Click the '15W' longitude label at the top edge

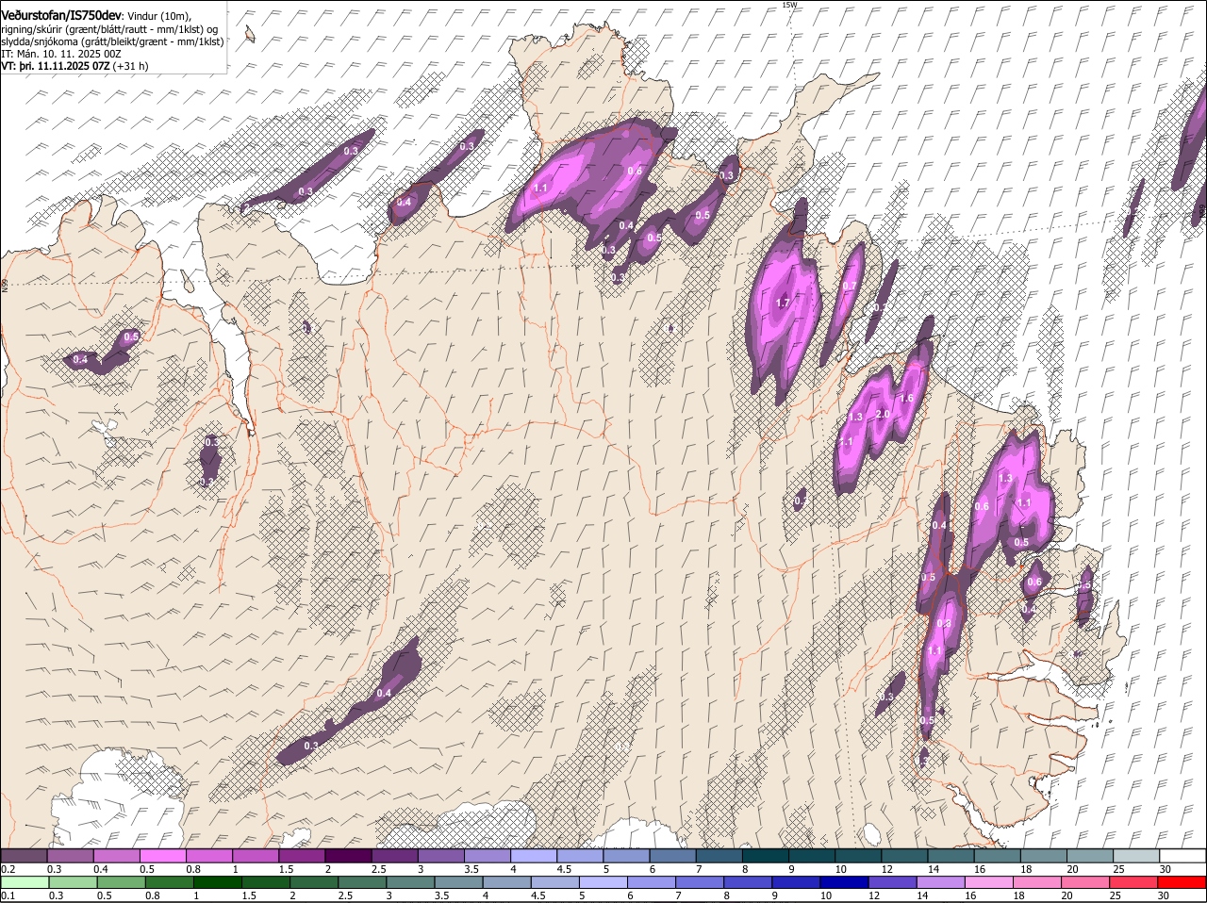pyautogui.click(x=789, y=5)
